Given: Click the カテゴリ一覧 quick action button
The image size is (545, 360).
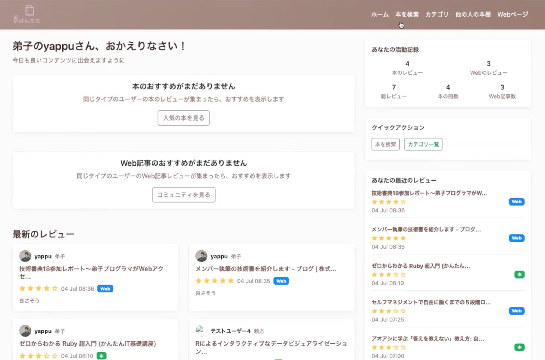Looking at the screenshot, I should pos(423,144).
